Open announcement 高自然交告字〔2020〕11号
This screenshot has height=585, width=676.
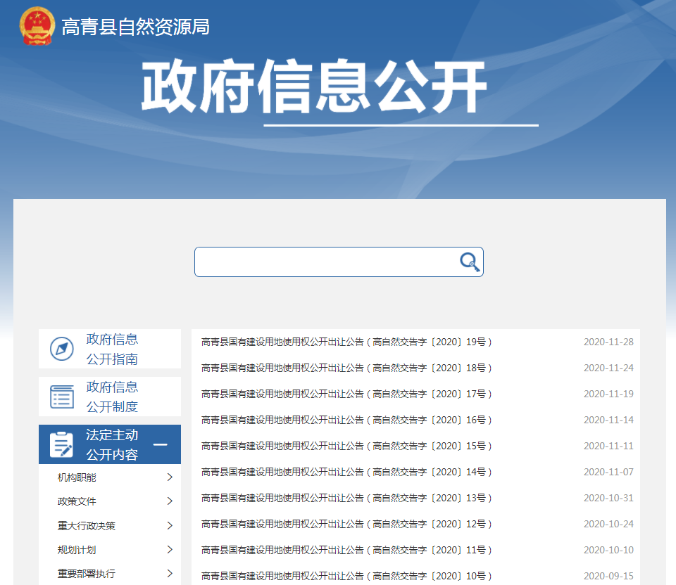[x=346, y=550]
